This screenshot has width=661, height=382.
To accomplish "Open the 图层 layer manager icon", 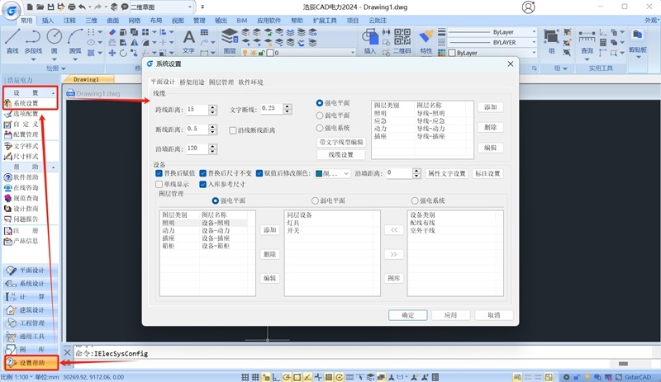I will 230,41.
